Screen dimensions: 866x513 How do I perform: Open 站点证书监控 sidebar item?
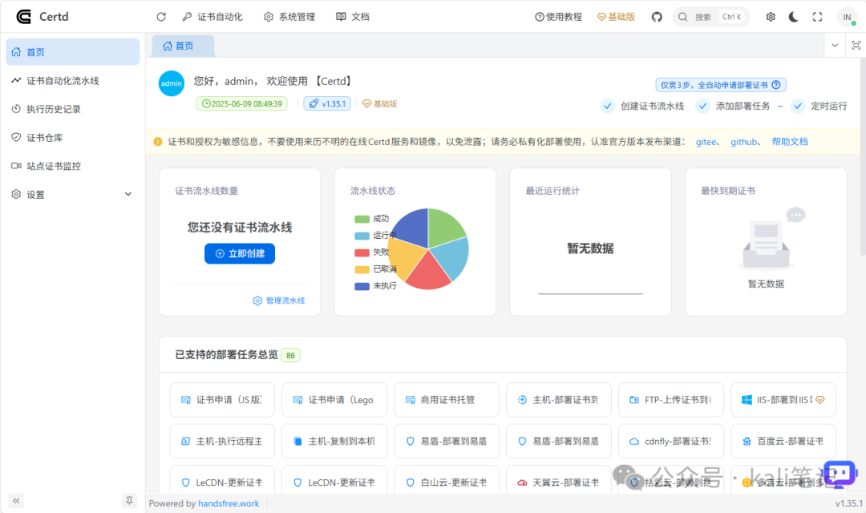(72, 166)
